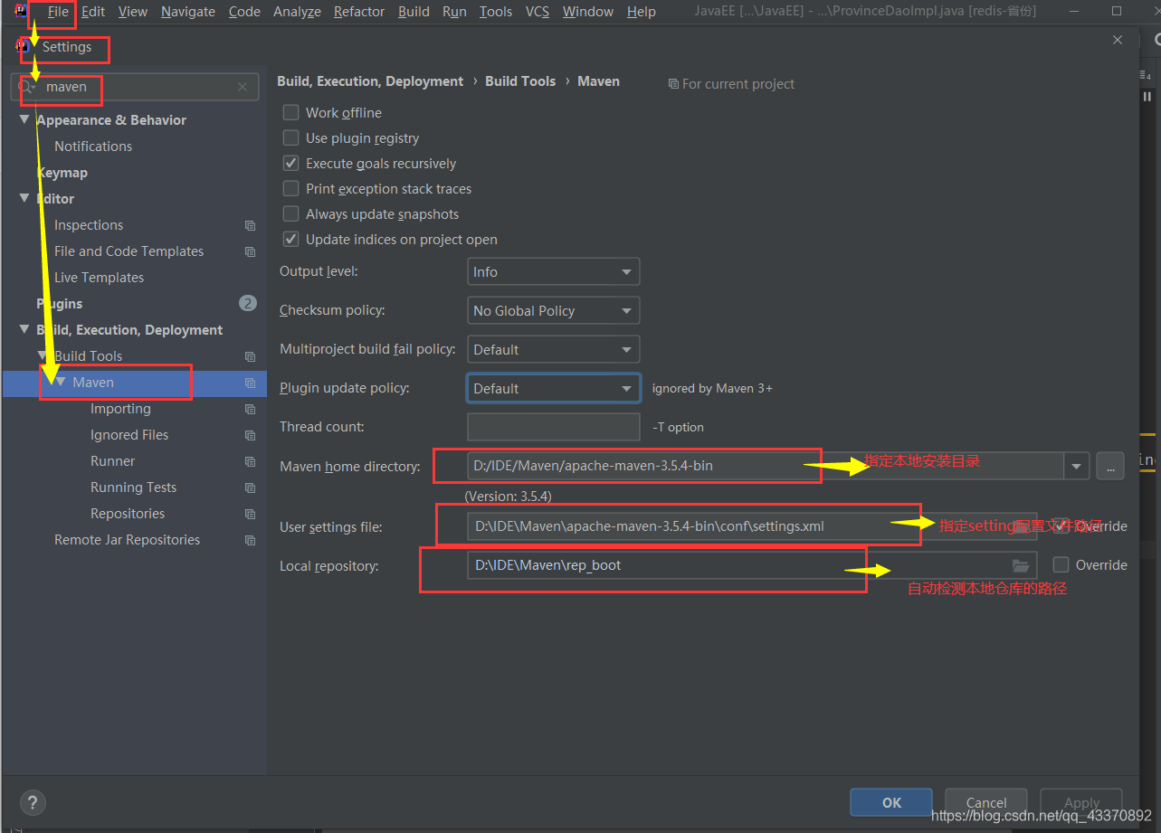Click the Apply button
Screen dimensions: 1161x833
[x=1081, y=802]
